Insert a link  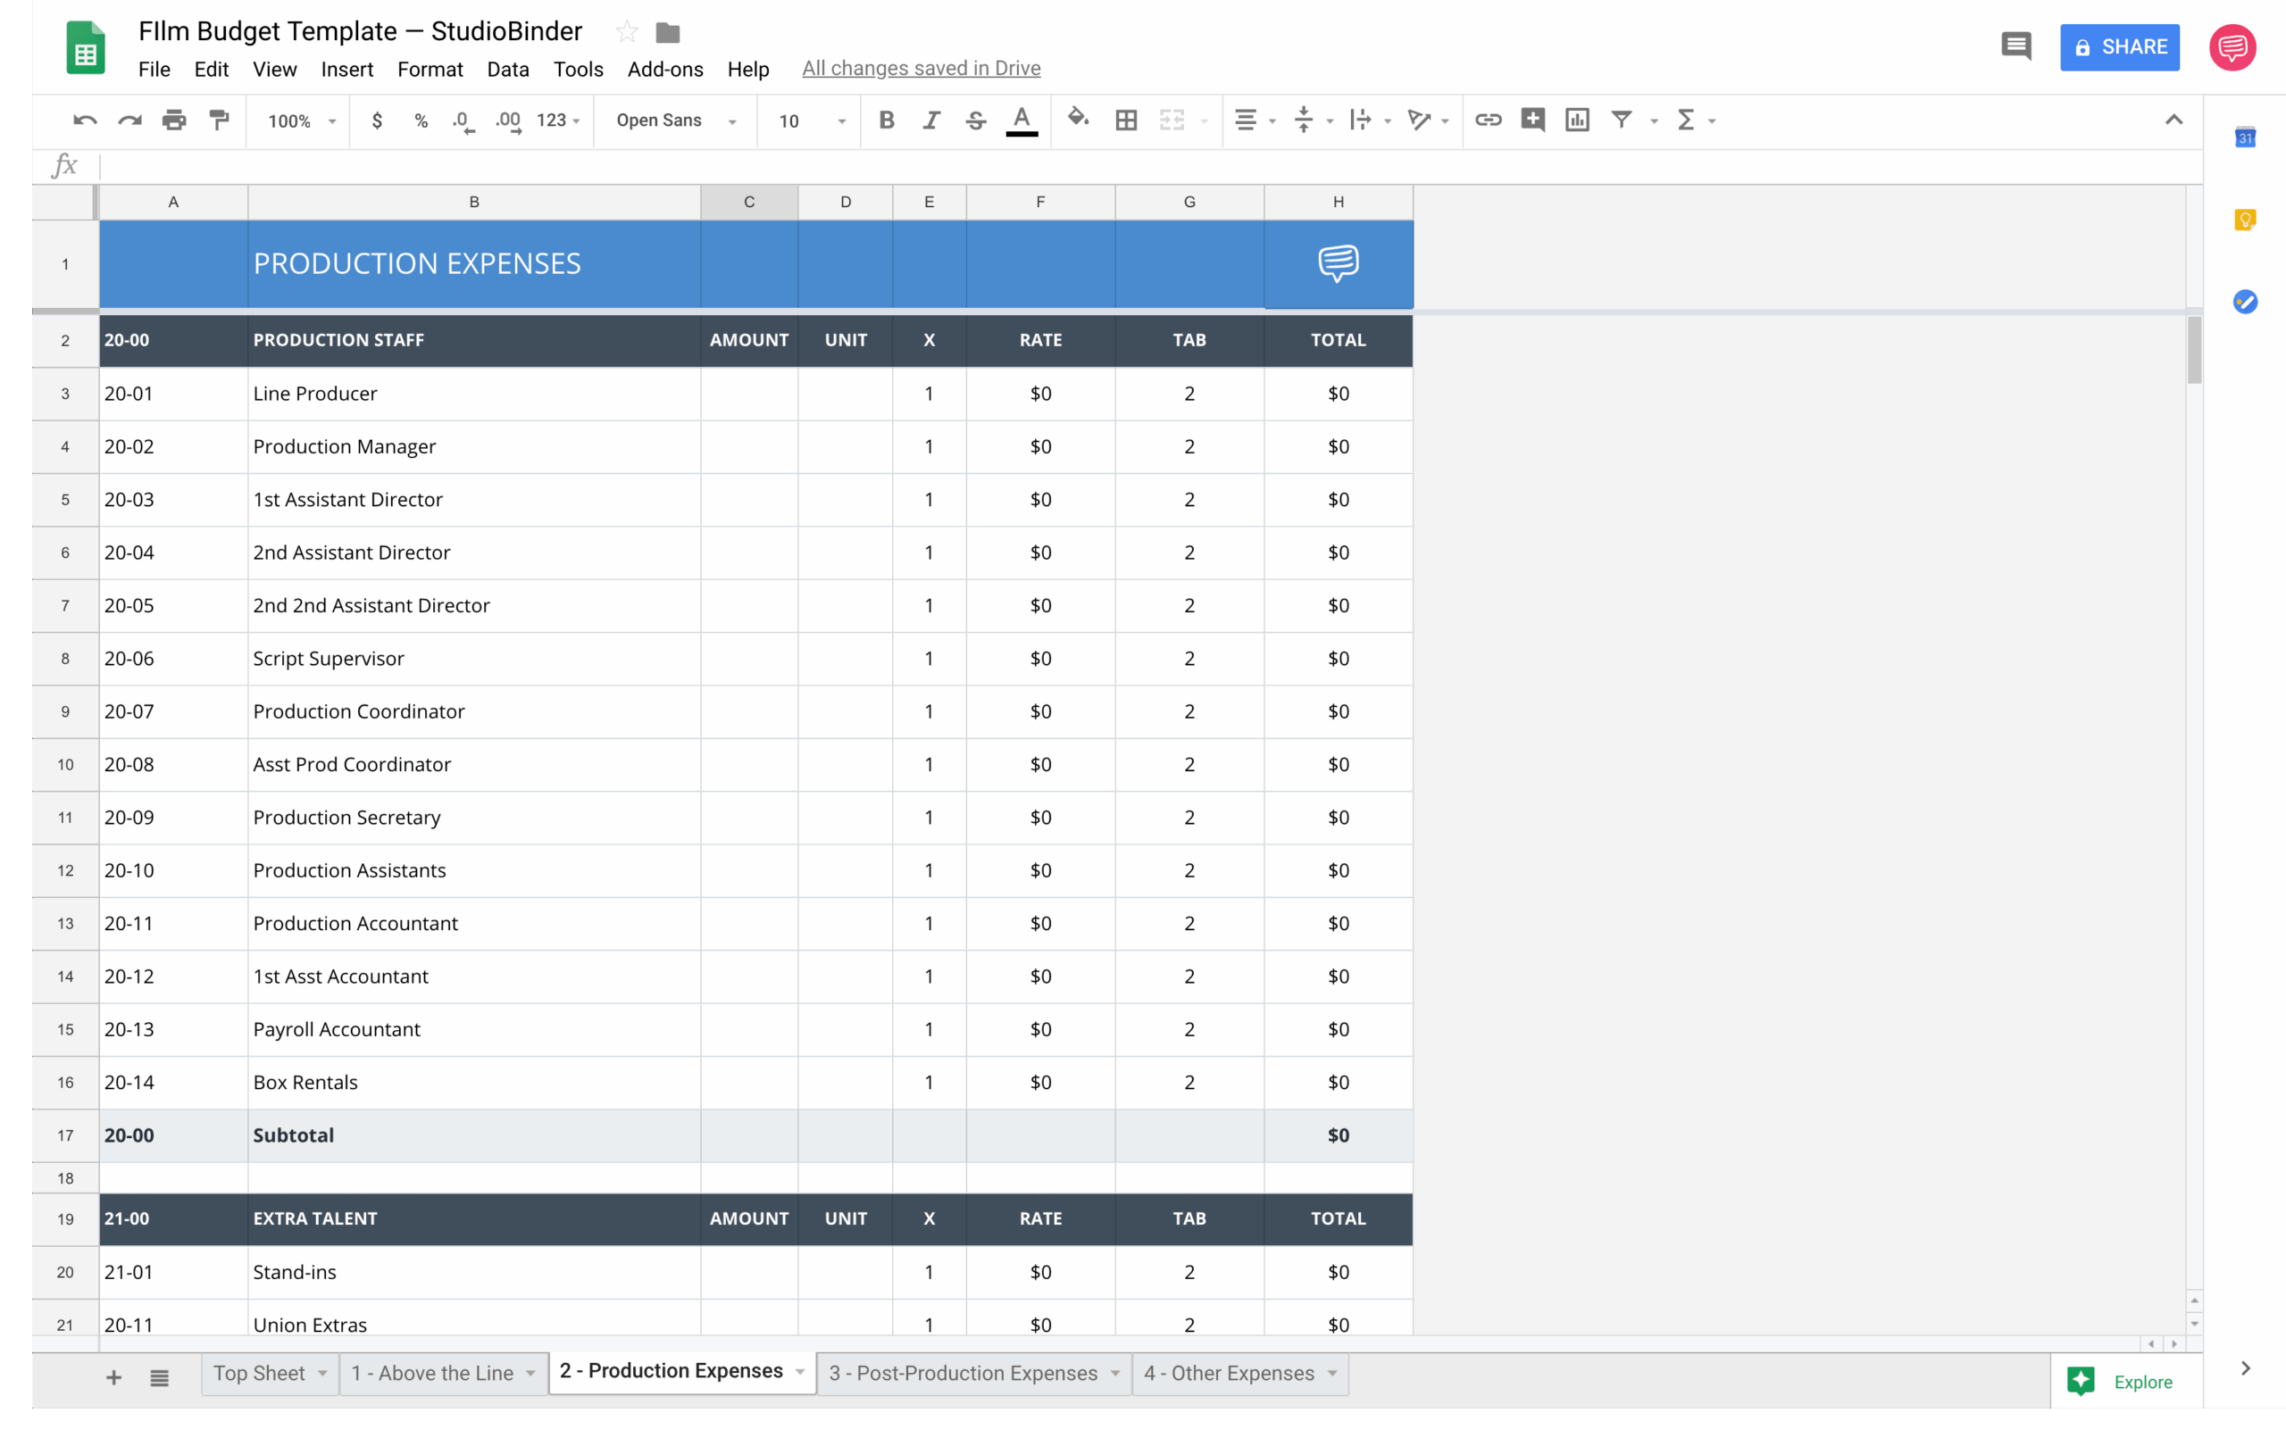1488,120
